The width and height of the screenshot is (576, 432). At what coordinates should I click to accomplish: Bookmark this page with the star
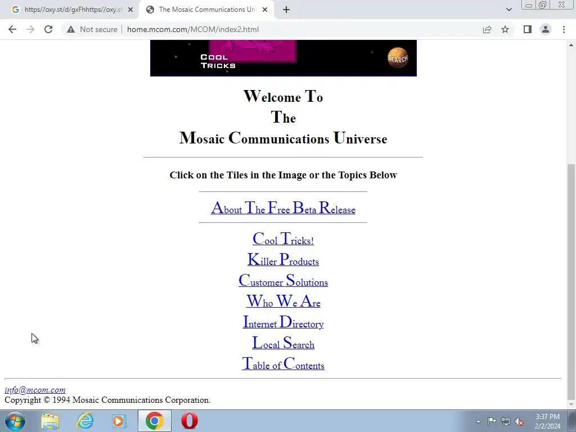click(x=505, y=29)
